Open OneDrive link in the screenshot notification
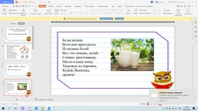This screenshot has height=111, width=198. [162, 101]
